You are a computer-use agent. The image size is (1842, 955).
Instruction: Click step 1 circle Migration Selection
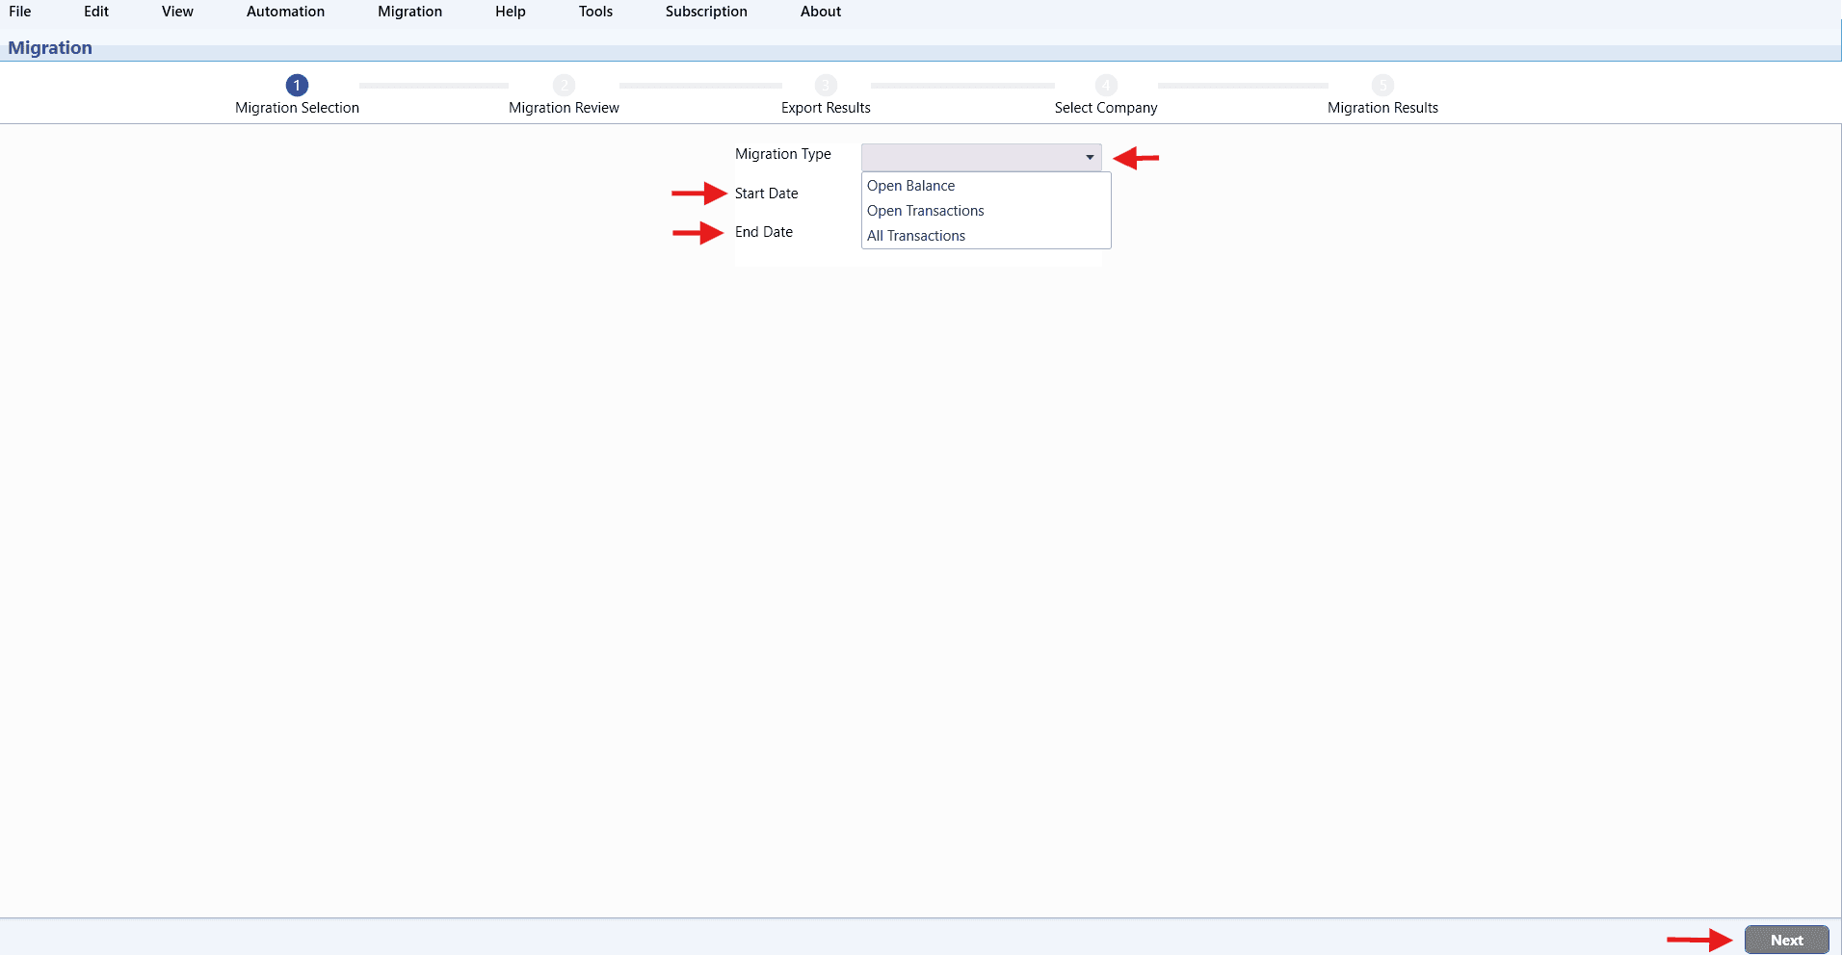tap(297, 85)
